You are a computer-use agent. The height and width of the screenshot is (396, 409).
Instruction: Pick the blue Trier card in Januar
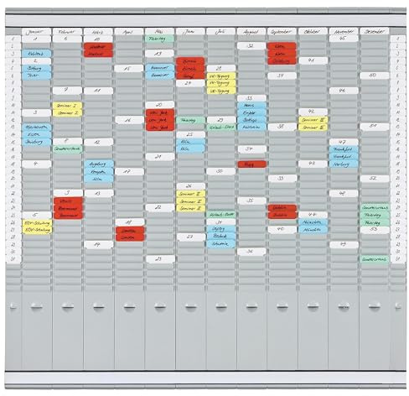[36, 76]
